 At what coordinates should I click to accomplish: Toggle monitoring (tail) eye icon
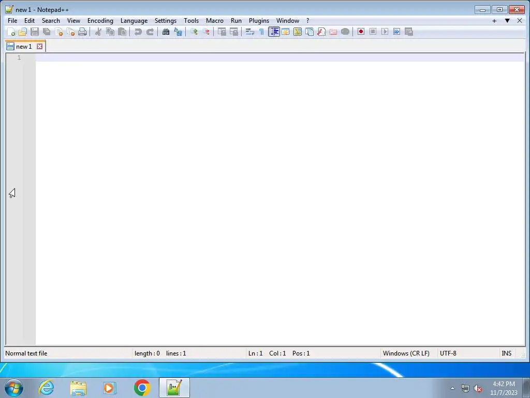pos(345,32)
